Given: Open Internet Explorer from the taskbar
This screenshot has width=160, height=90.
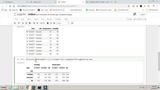Looking at the screenshot, I should point(10,87).
